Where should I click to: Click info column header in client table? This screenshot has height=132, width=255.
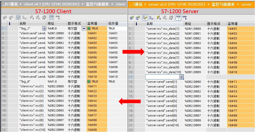pos(10,24)
